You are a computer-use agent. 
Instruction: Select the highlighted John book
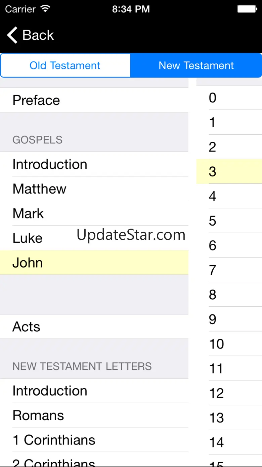pos(94,263)
